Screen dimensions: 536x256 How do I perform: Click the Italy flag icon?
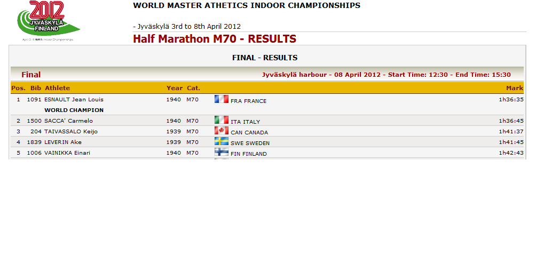click(x=221, y=120)
